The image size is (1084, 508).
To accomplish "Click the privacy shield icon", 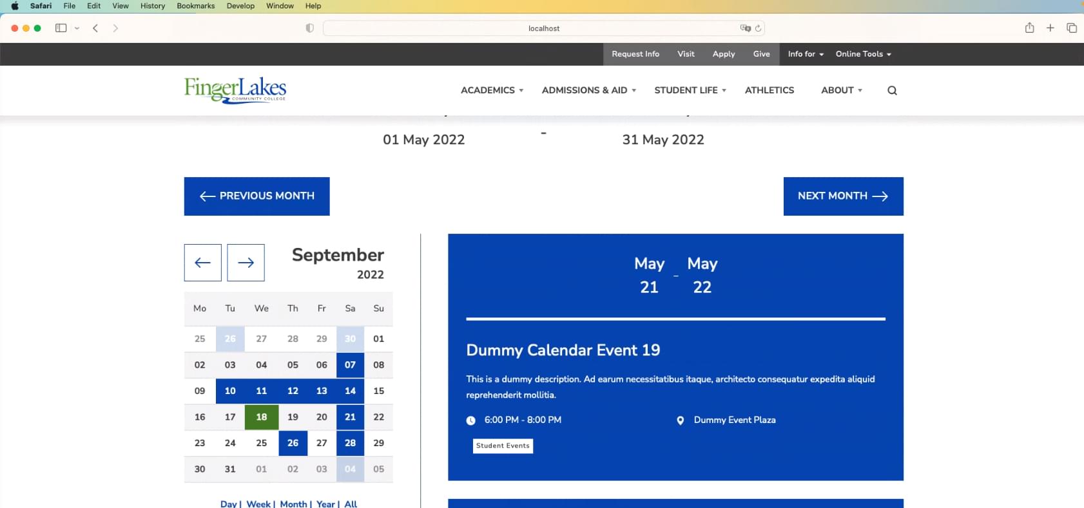I will (310, 28).
